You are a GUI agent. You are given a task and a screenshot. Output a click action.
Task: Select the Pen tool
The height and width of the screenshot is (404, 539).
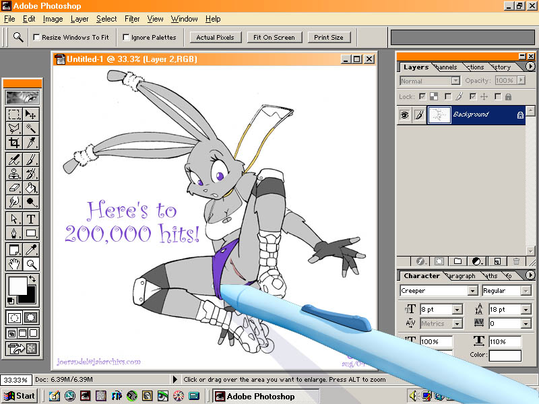[14, 233]
